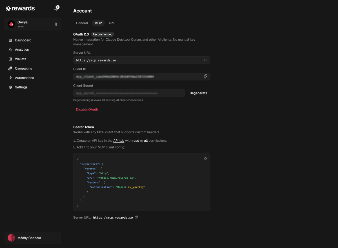Click the Client ID field
The image size is (338, 248).
[142, 76]
